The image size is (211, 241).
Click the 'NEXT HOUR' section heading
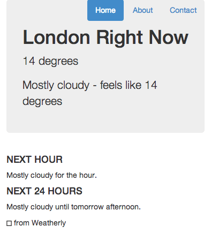[34, 160]
